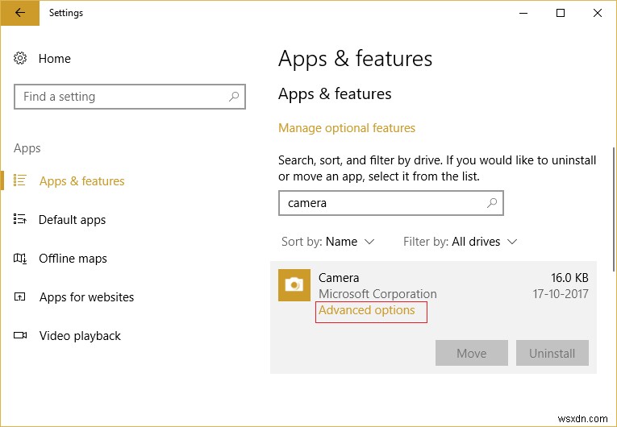This screenshot has height=427, width=617.
Task: Select Video playback in sidebar
Action: pyautogui.click(x=80, y=336)
